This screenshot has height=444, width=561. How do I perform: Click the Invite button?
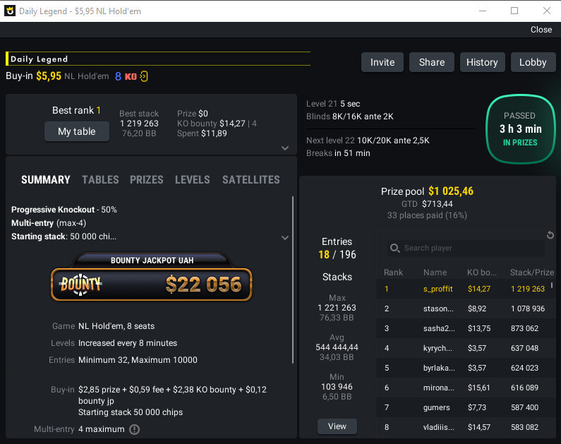point(382,62)
